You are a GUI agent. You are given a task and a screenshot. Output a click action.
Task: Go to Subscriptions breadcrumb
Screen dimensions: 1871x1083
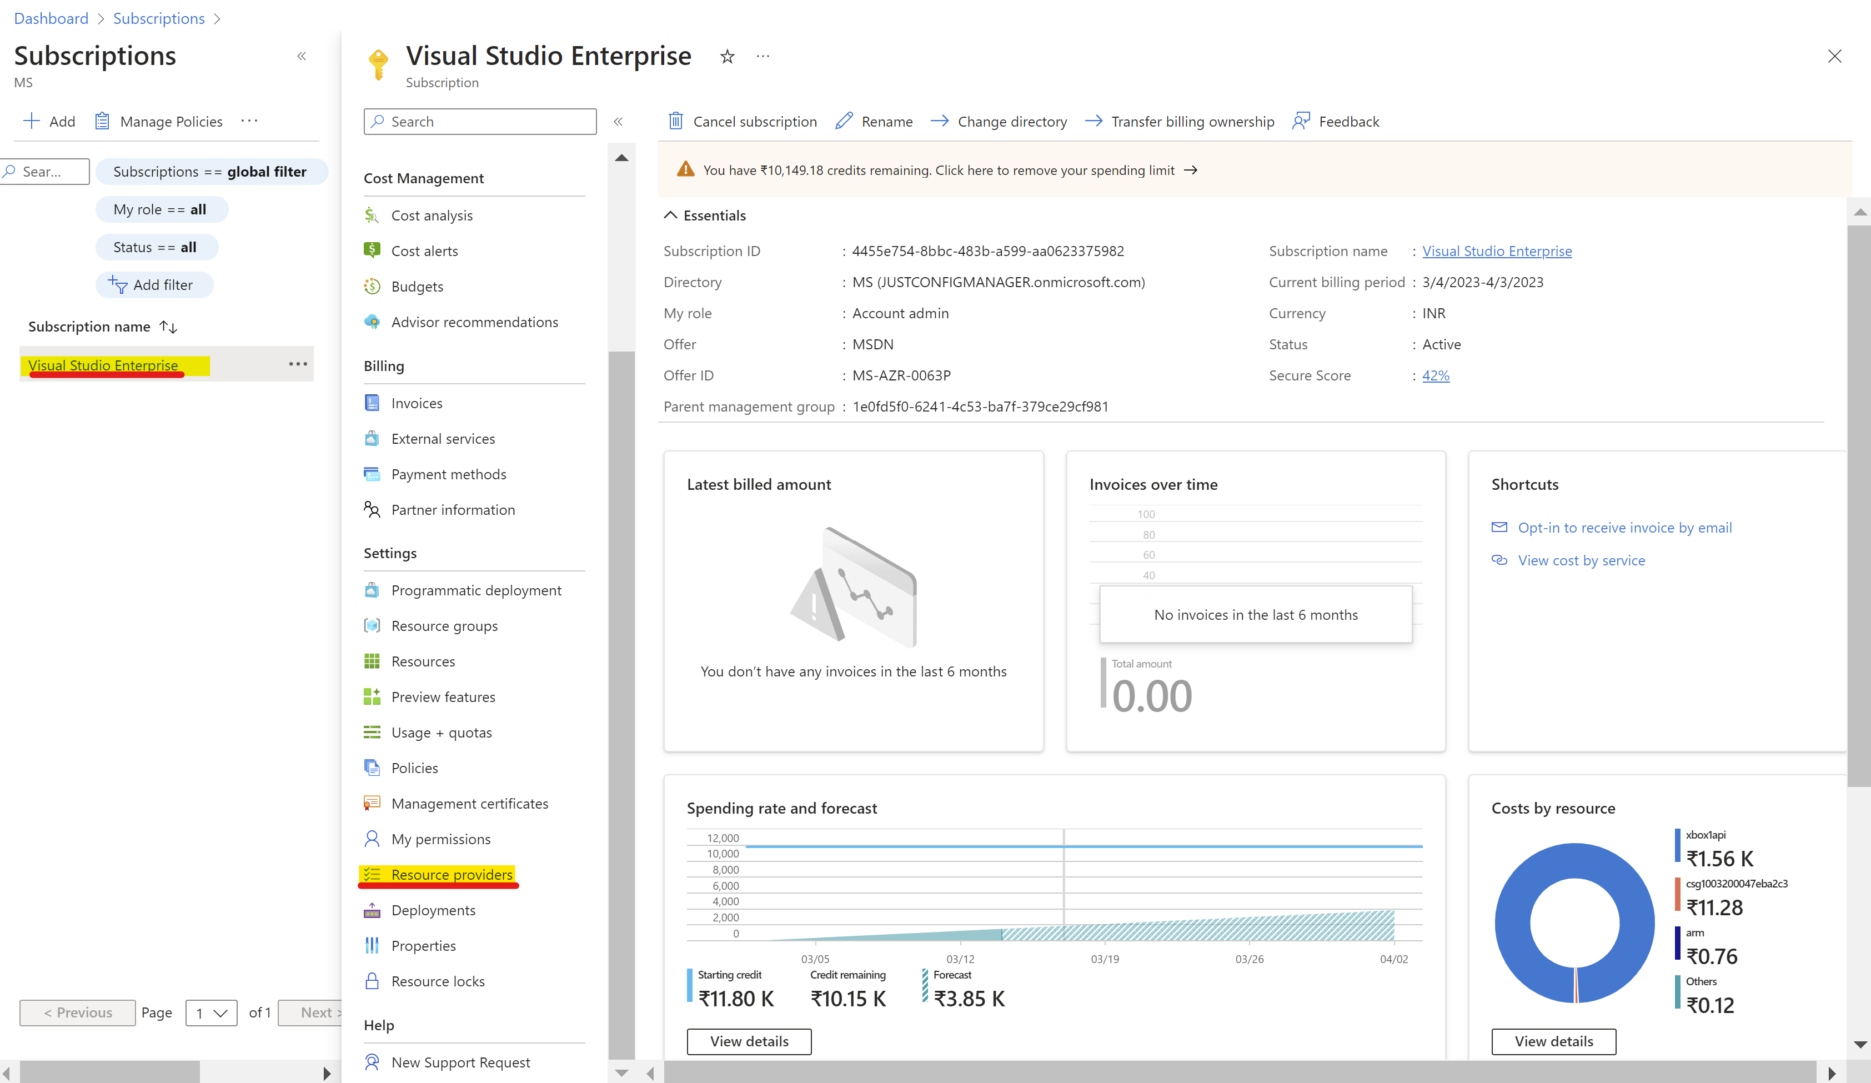click(x=159, y=18)
